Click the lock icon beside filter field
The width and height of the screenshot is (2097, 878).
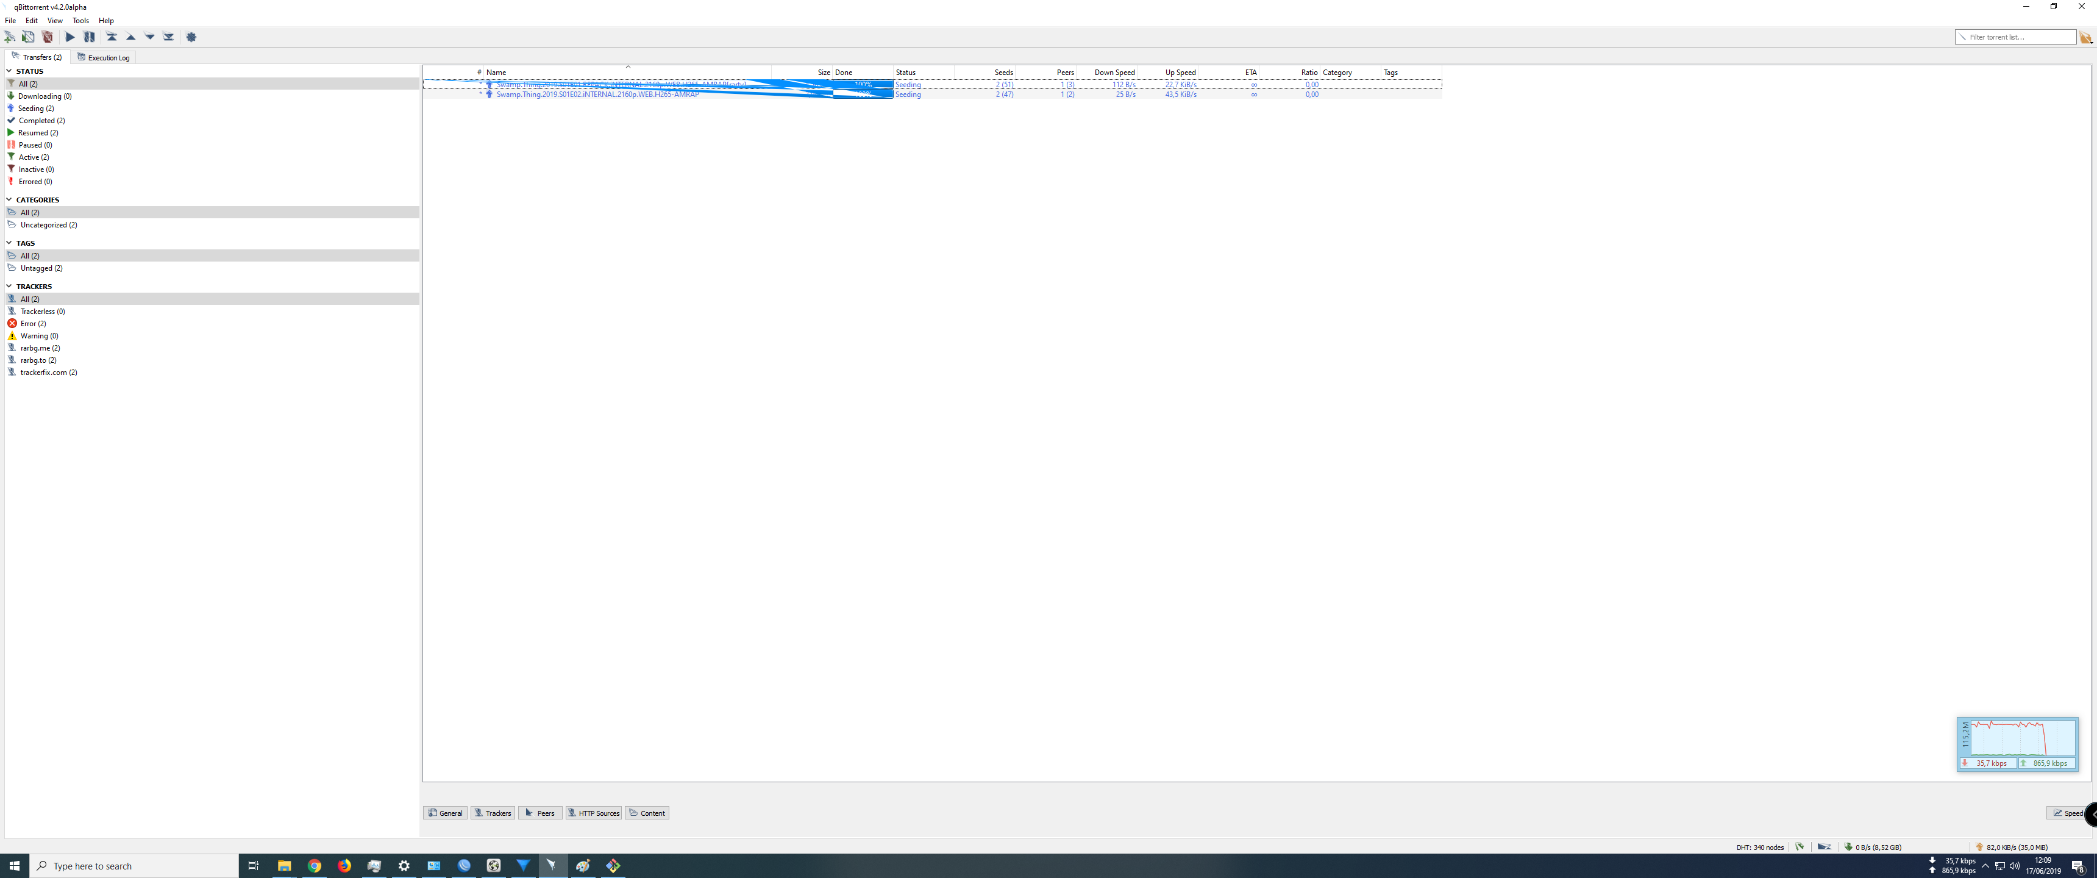coord(2085,37)
